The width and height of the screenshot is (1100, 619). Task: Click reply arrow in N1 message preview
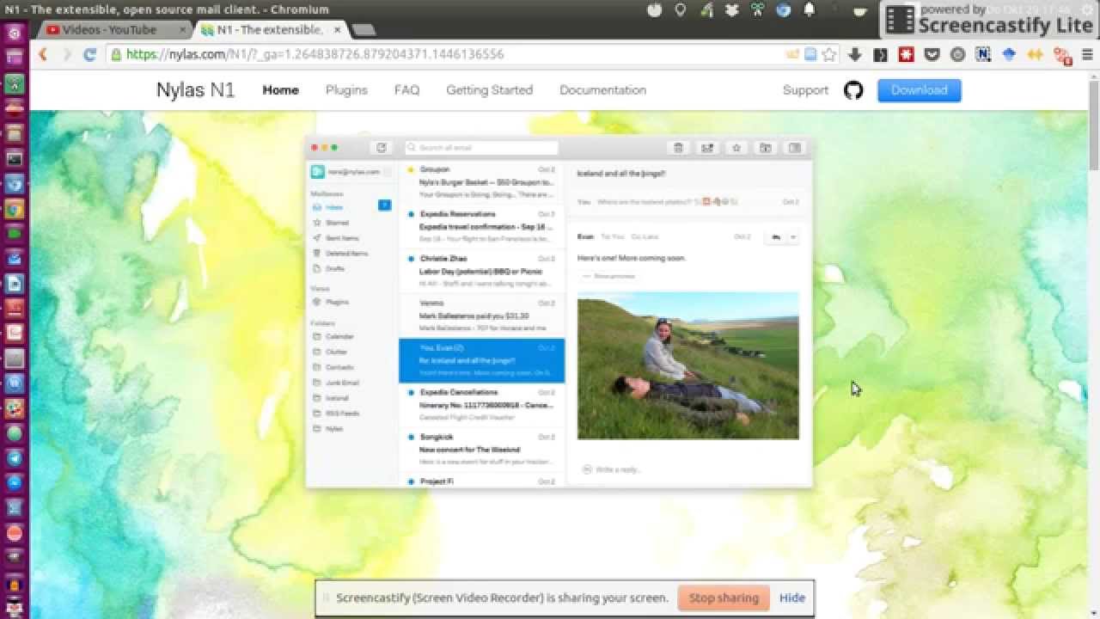[x=776, y=237]
